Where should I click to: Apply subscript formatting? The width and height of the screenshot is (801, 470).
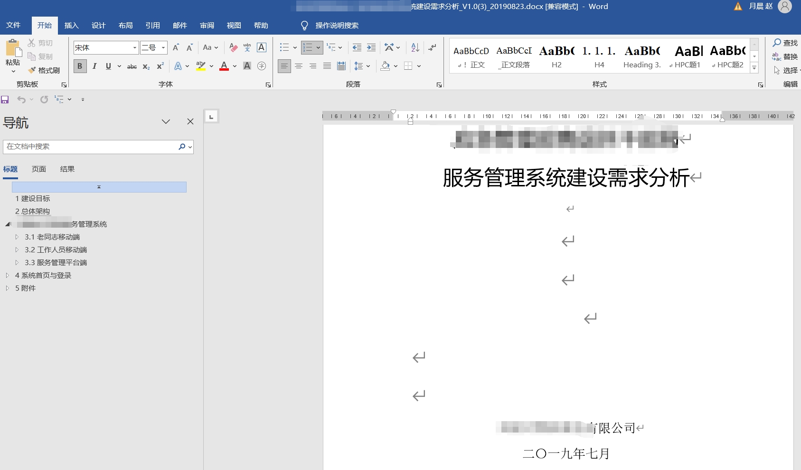pos(146,66)
